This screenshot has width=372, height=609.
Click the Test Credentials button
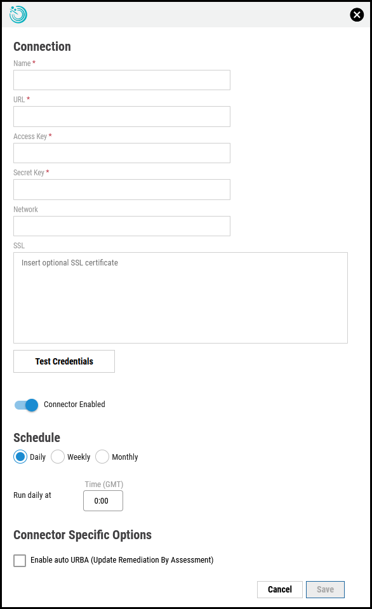click(x=63, y=361)
